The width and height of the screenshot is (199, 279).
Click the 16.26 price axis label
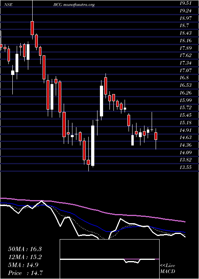186,93
